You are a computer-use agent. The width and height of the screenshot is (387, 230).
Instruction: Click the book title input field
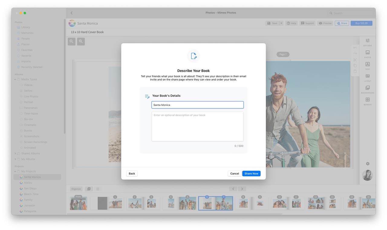pyautogui.click(x=197, y=105)
